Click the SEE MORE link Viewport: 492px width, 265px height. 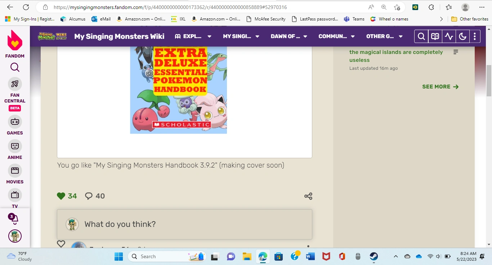point(440,86)
